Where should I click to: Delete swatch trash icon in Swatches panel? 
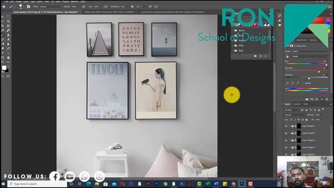pos(266,56)
